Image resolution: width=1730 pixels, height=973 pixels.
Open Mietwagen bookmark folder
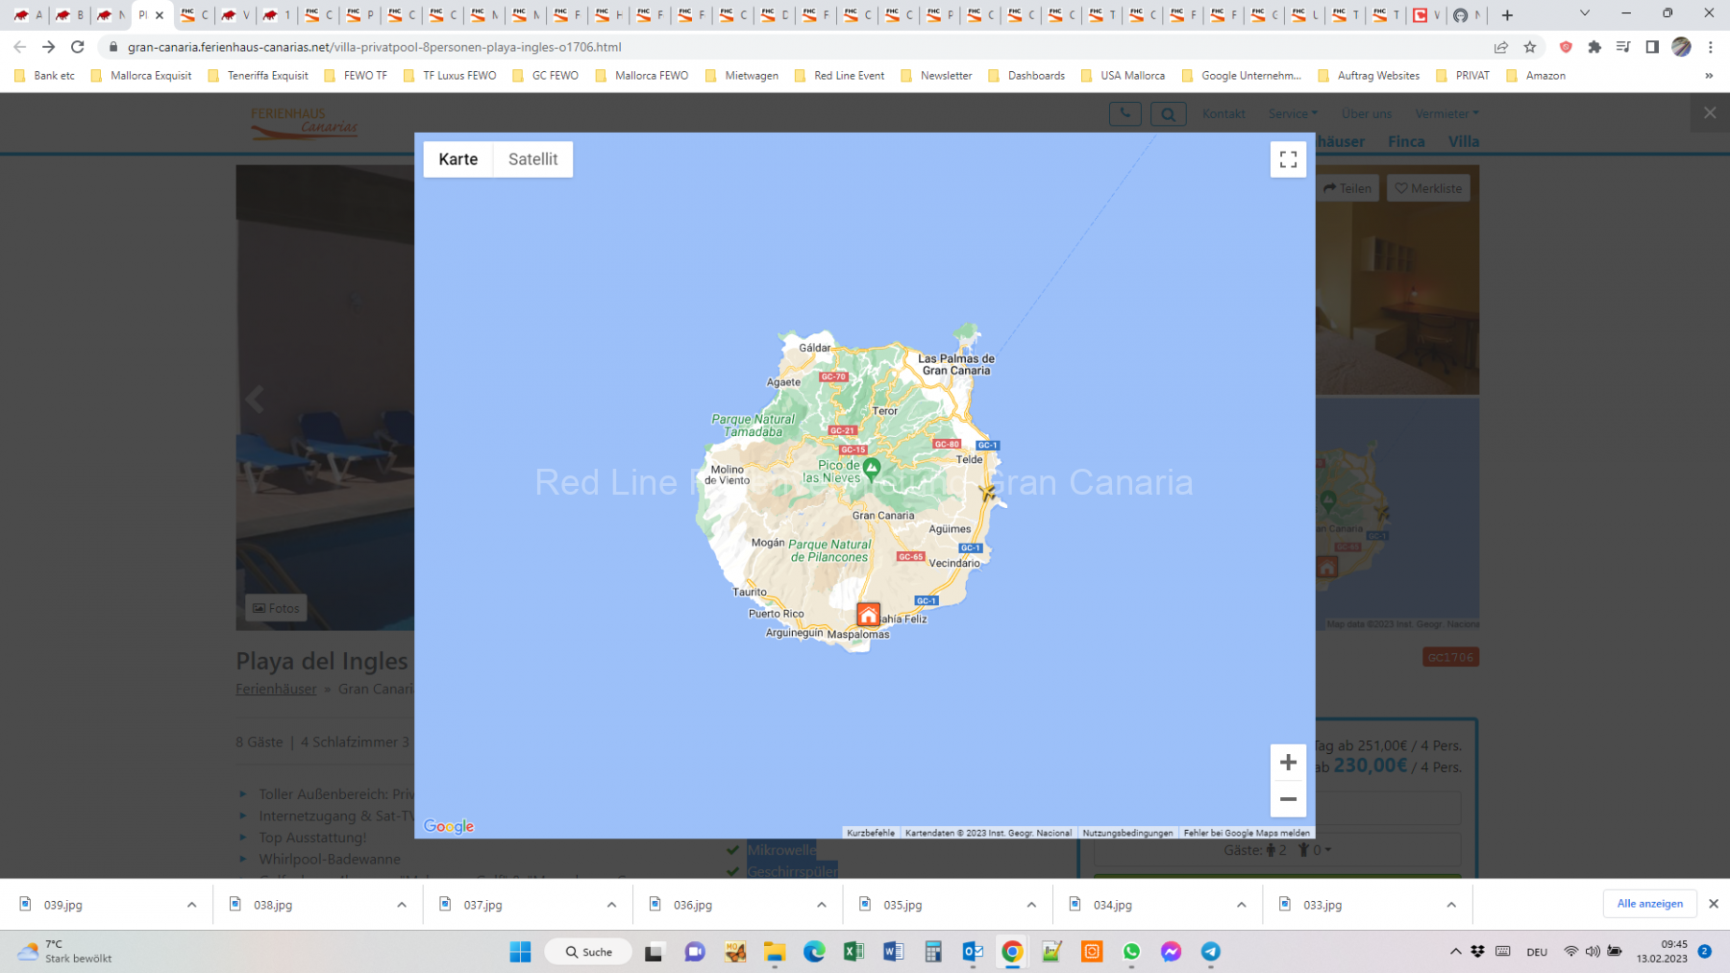[x=742, y=76]
